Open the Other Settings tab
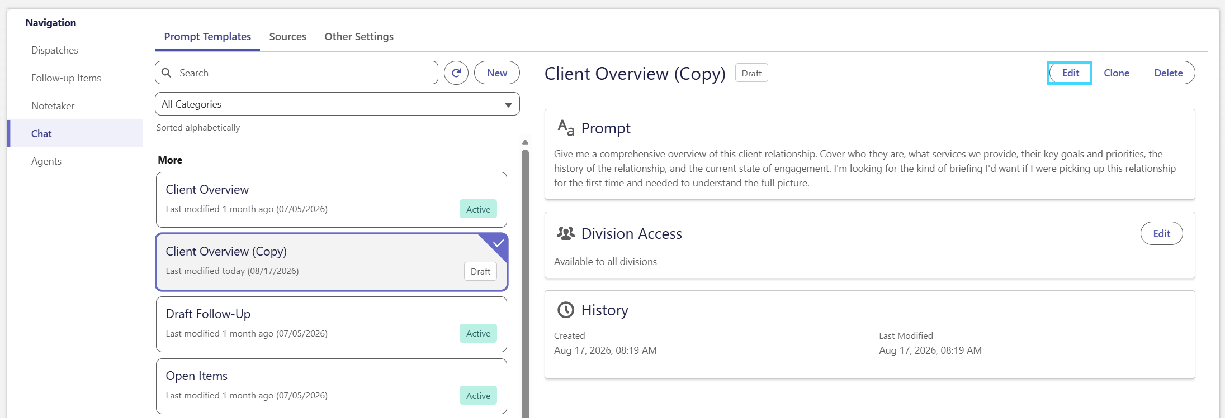 (359, 37)
